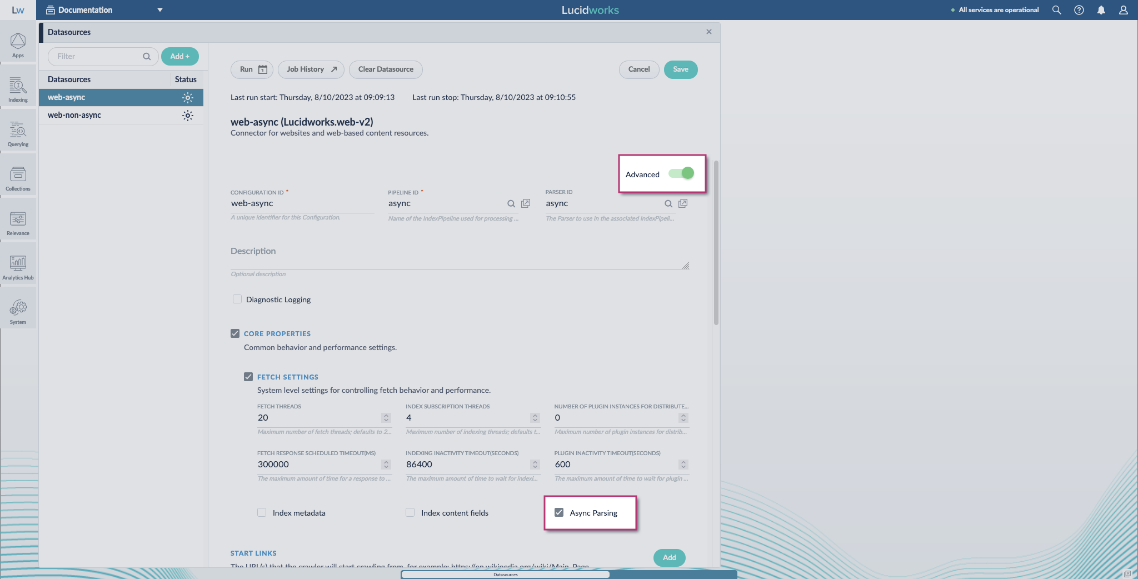This screenshot has width=1138, height=579.
Task: Close the Datasources panel
Action: click(709, 32)
